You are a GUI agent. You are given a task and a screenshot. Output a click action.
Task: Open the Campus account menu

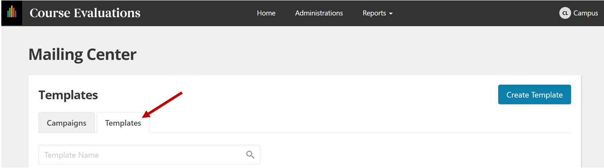(x=579, y=13)
